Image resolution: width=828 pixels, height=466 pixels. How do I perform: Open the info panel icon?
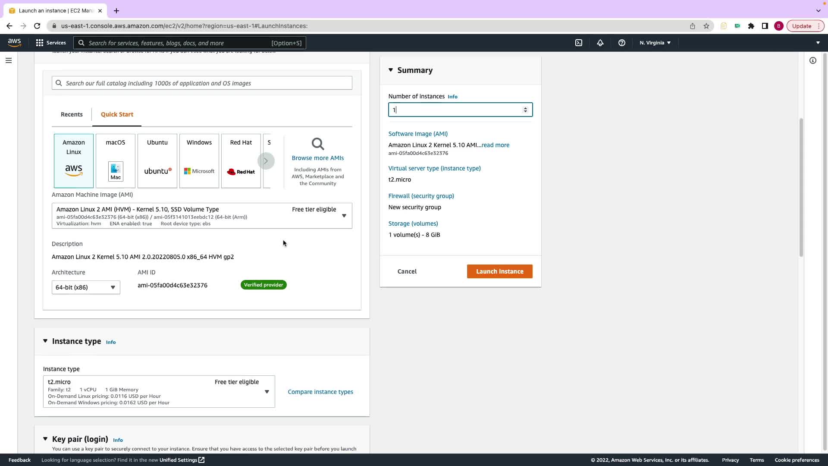click(812, 60)
